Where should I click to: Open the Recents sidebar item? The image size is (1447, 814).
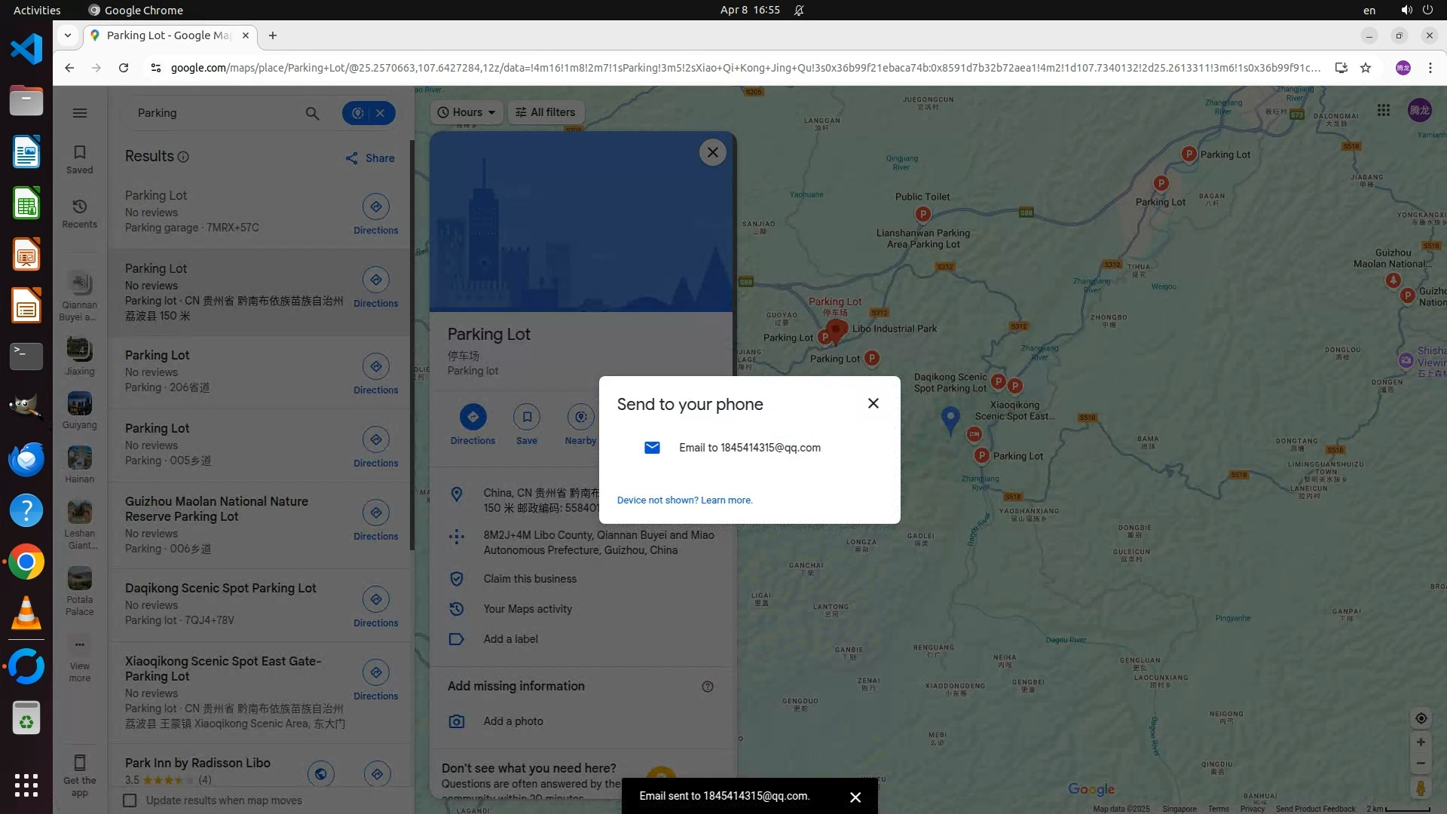coord(80,213)
